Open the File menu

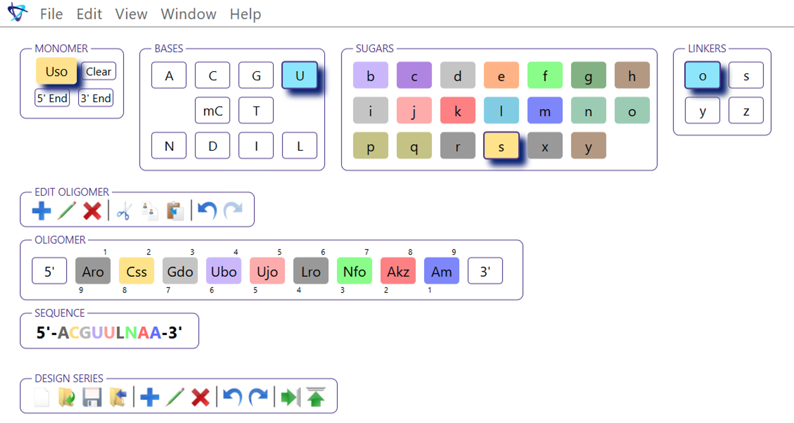click(x=51, y=14)
